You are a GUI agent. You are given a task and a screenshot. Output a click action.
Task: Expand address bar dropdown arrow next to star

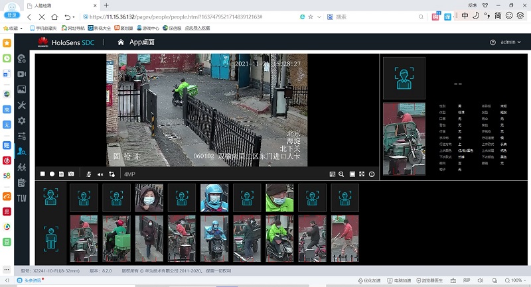pos(321,17)
